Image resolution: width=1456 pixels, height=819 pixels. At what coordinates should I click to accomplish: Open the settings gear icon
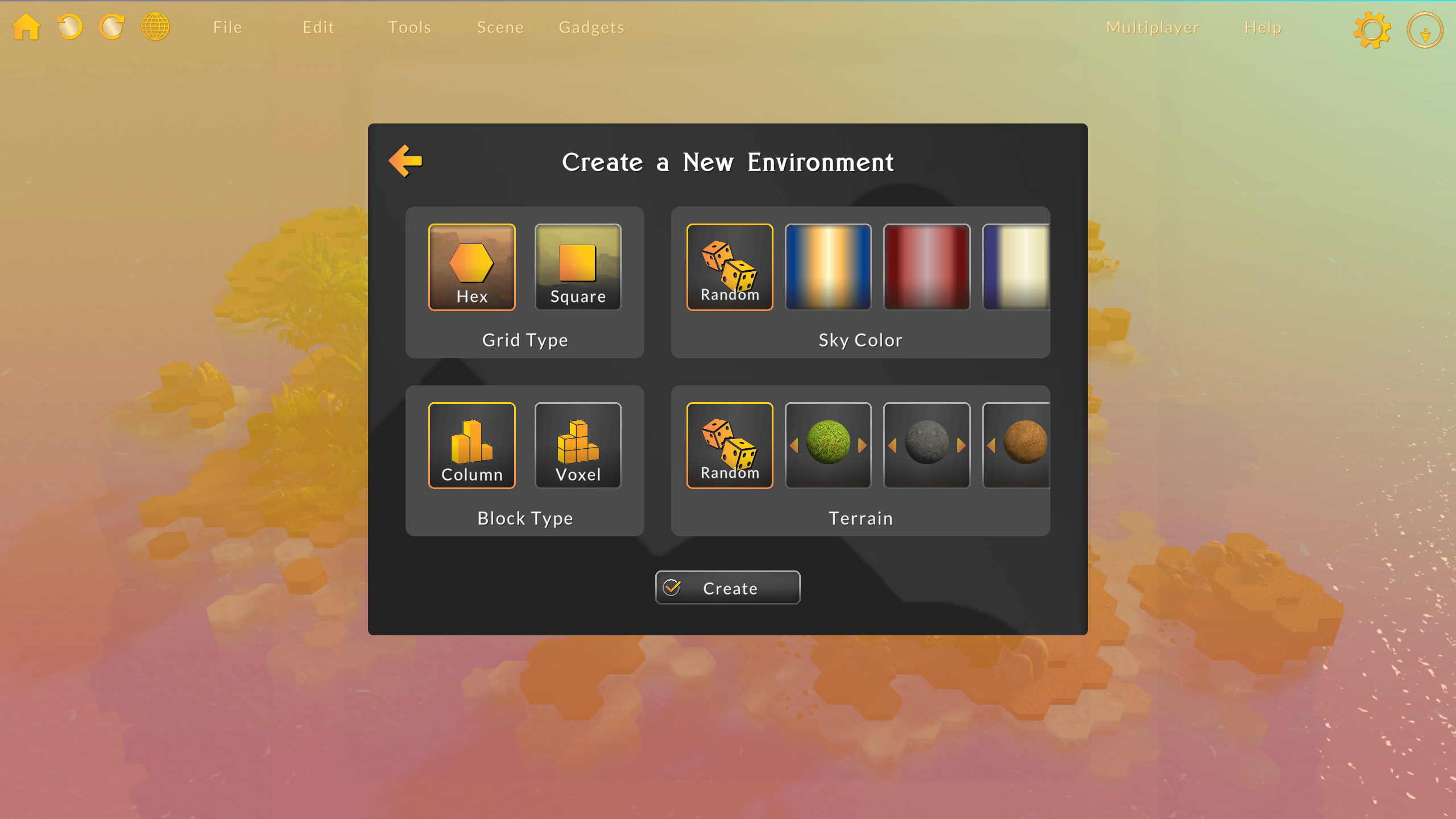click(1371, 30)
